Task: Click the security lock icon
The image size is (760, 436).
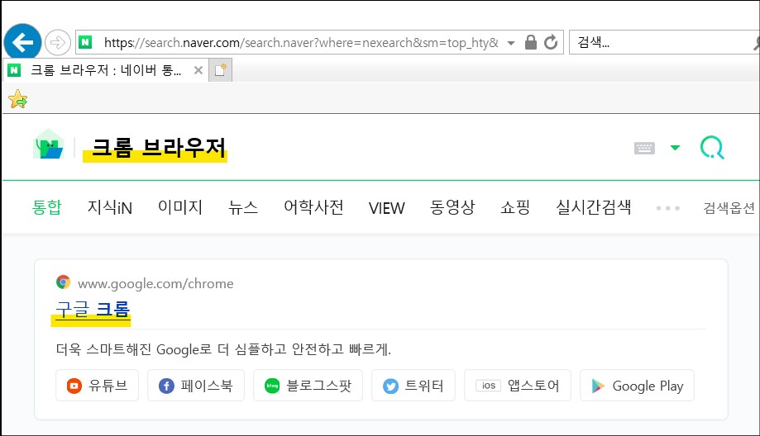Action: coord(531,43)
